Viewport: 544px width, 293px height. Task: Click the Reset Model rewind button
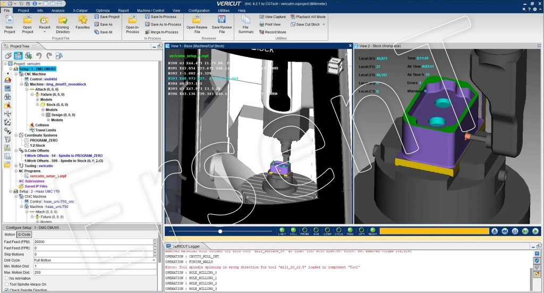click(505, 231)
